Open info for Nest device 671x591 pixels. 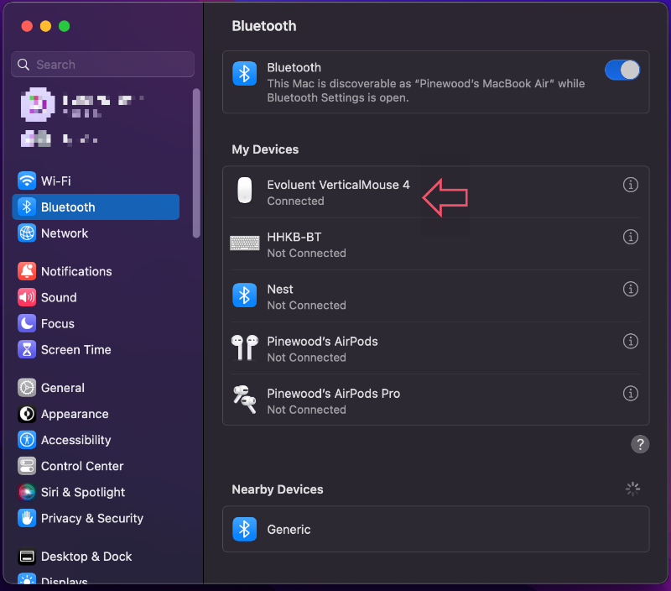point(631,289)
